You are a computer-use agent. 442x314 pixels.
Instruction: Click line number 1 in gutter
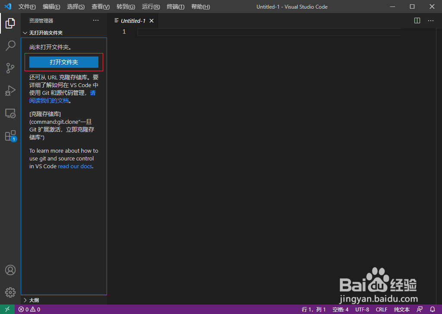click(x=124, y=31)
